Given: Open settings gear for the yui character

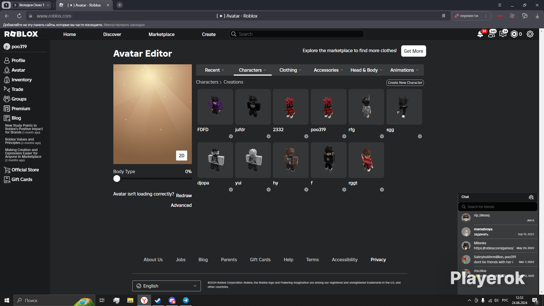Looking at the screenshot, I should tap(269, 190).
